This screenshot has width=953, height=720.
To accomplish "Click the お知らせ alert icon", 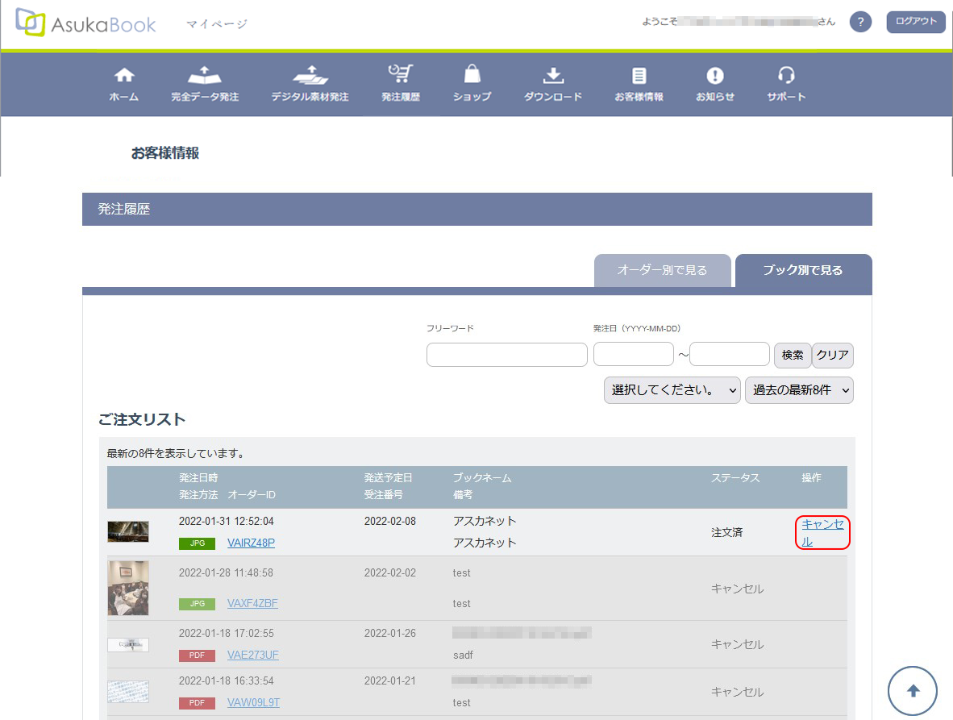I will (x=714, y=76).
